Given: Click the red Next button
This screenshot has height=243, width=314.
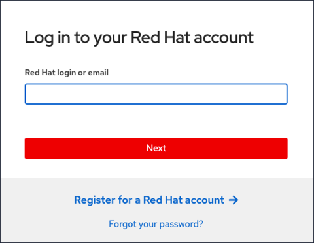Looking at the screenshot, I should (x=156, y=148).
